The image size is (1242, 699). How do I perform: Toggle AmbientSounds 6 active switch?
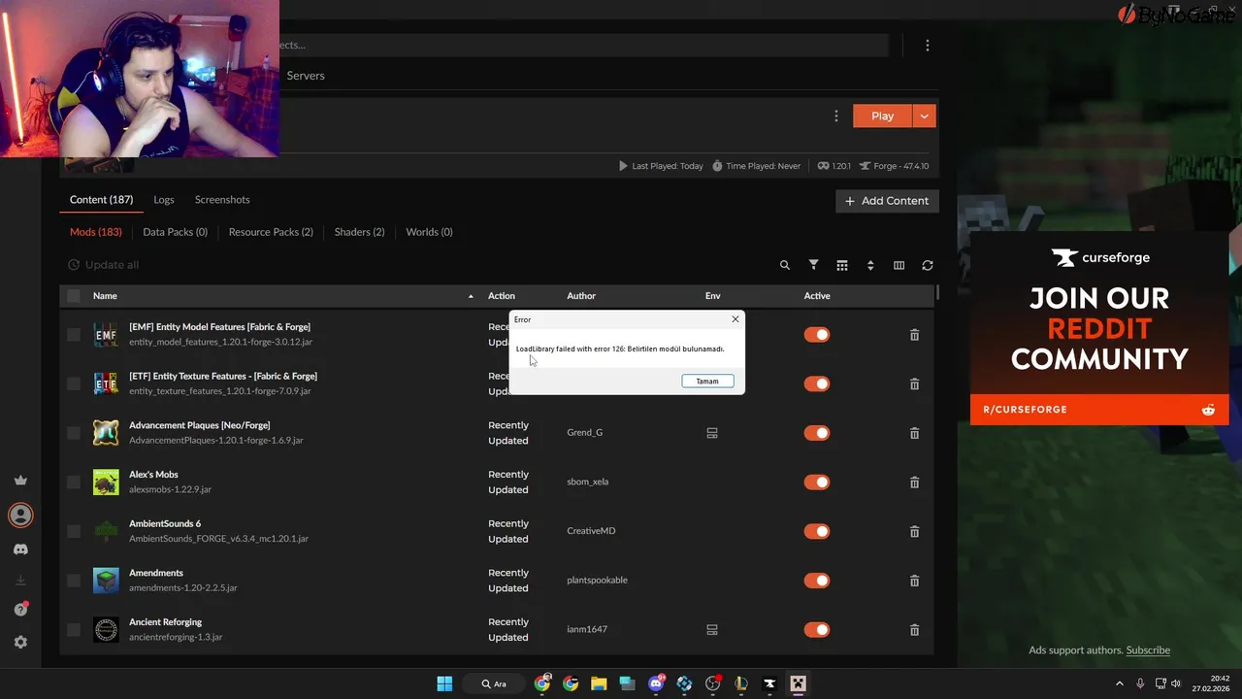coord(817,531)
